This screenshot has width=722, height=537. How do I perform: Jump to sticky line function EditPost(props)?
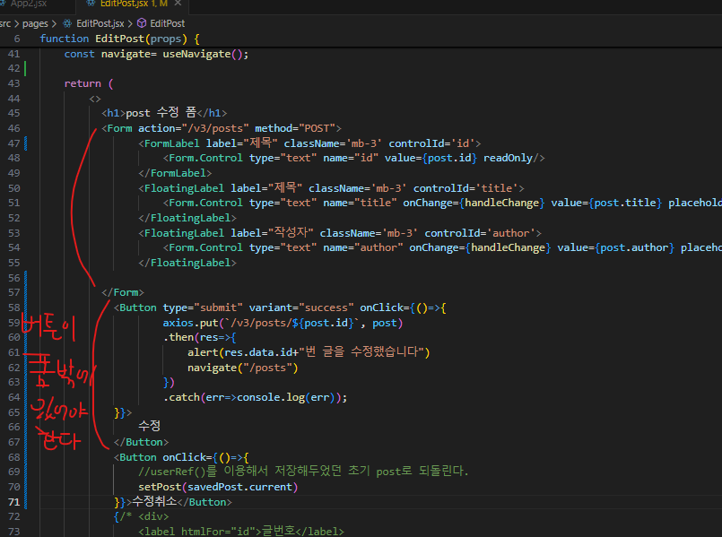[x=119, y=39]
